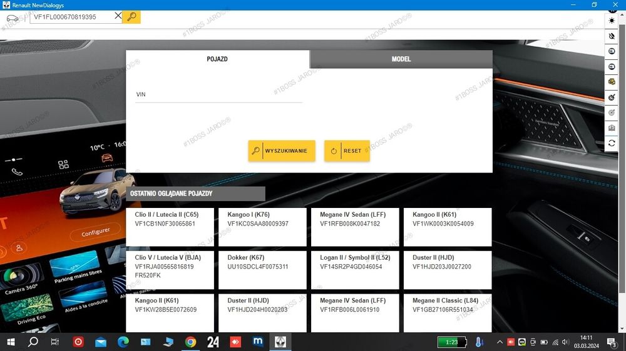Open the 24 app in taskbar
Image resolution: width=626 pixels, height=351 pixels.
pos(213,342)
